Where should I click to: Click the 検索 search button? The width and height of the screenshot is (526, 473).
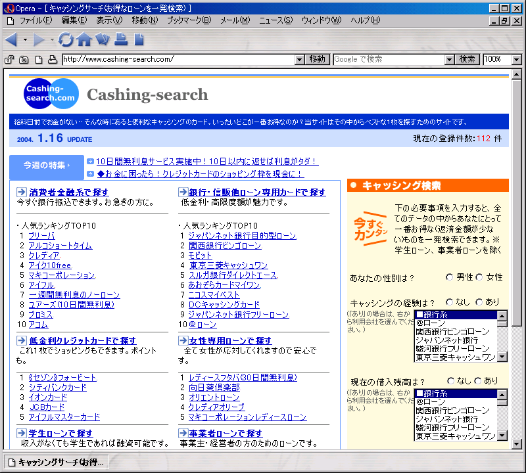[467, 60]
